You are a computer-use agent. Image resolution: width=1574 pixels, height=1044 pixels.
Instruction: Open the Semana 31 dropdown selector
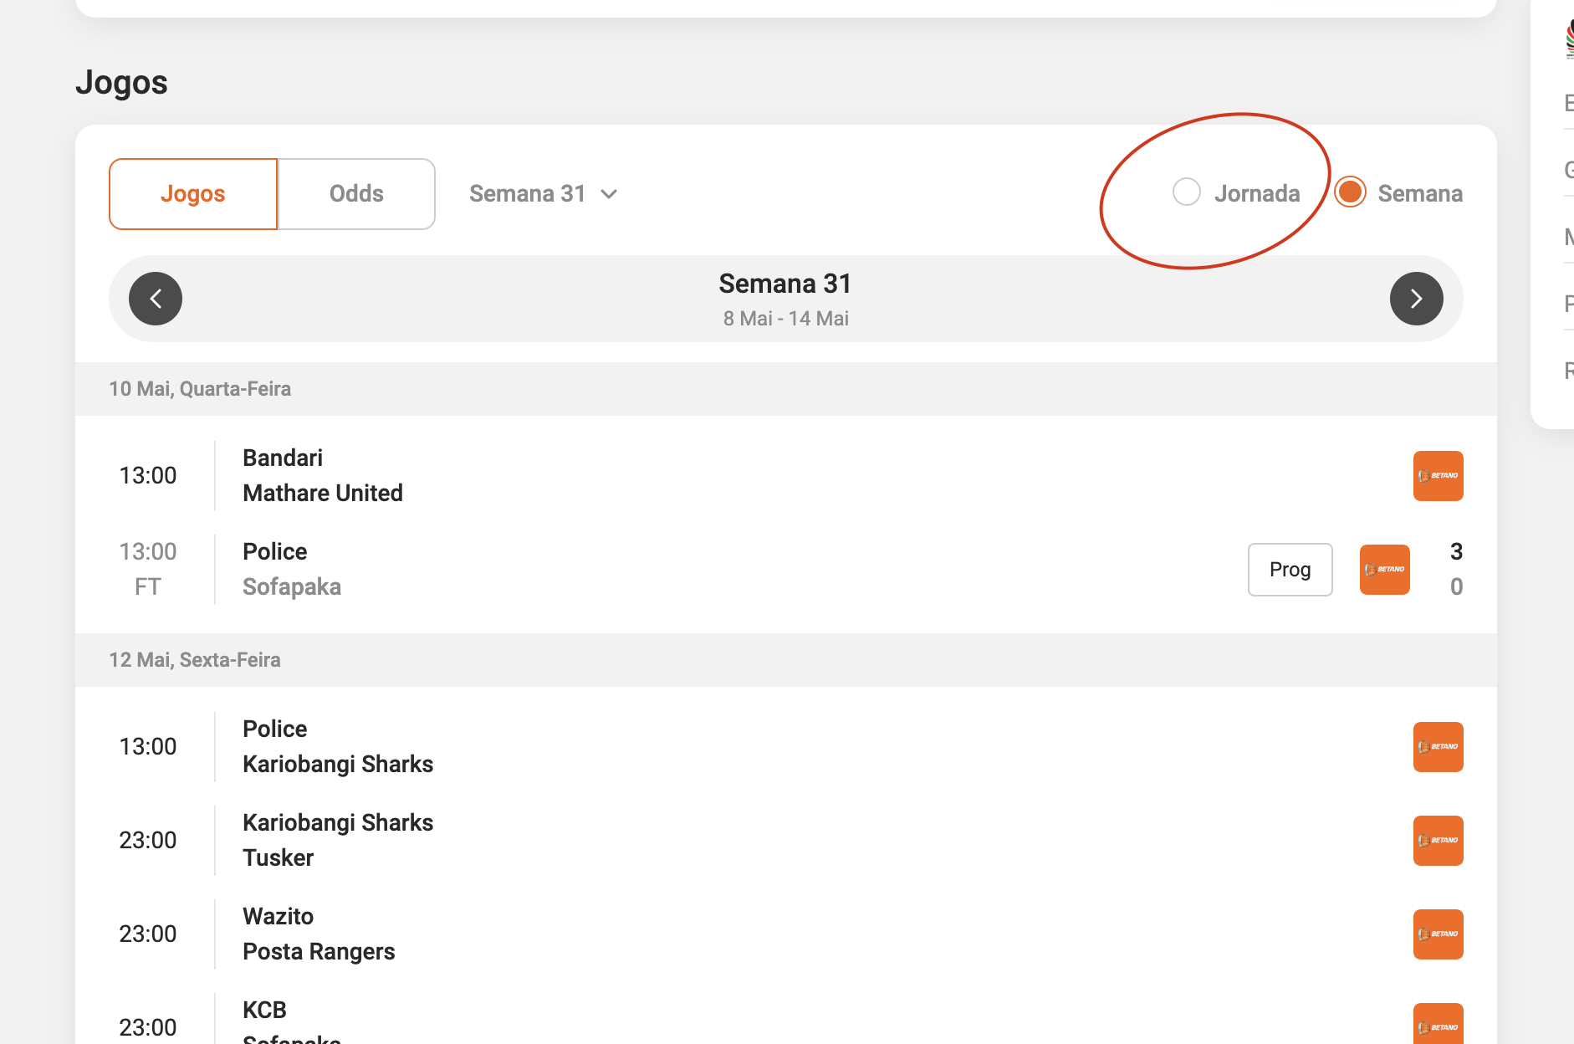[x=543, y=193]
